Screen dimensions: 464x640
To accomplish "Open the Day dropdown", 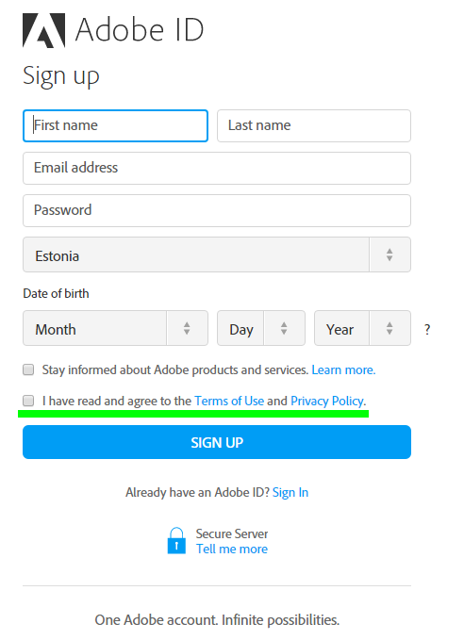I will point(261,328).
